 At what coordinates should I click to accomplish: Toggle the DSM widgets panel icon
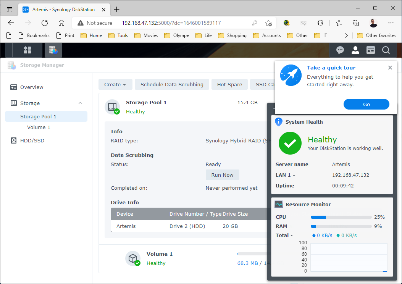[370, 50]
